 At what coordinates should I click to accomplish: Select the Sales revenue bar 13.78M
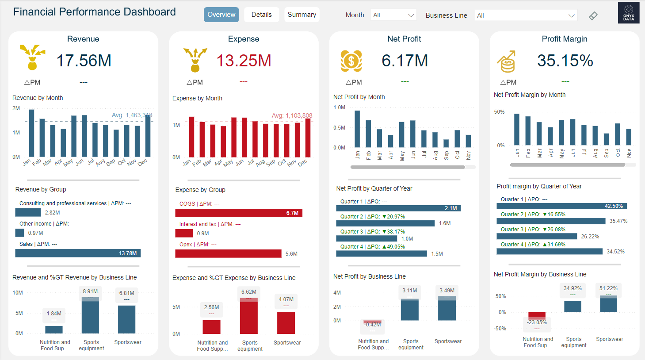[x=78, y=253]
